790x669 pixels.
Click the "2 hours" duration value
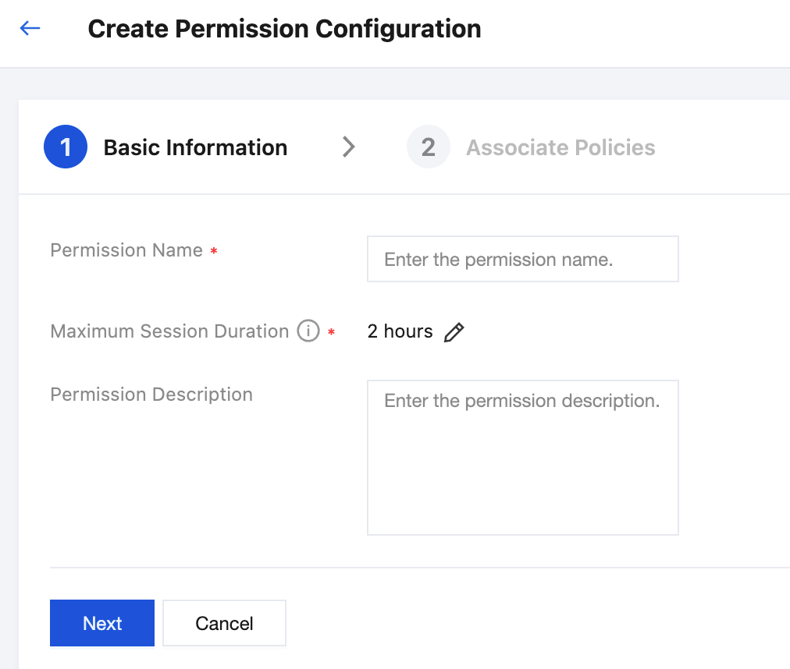(x=400, y=331)
